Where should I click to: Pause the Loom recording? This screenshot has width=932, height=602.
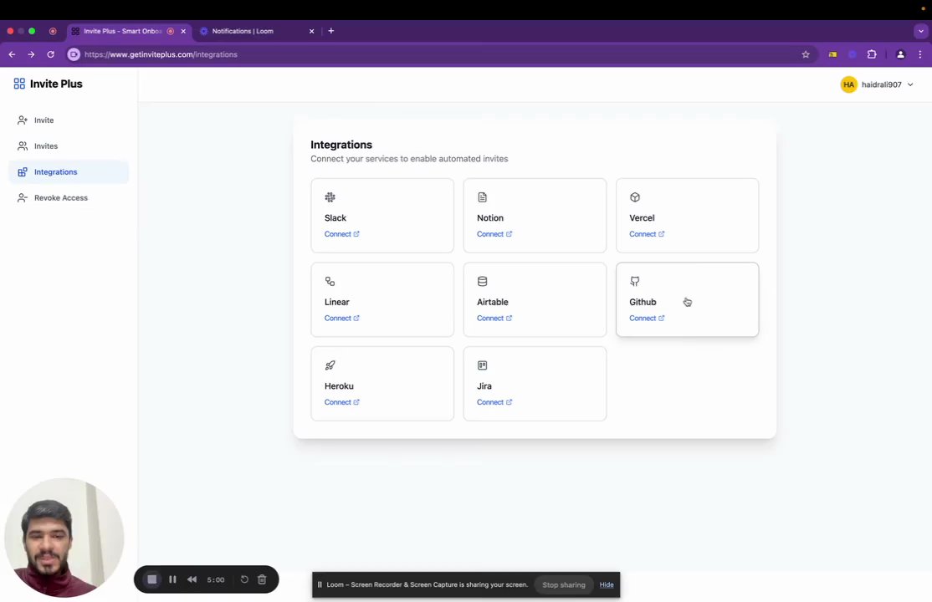[x=172, y=579]
